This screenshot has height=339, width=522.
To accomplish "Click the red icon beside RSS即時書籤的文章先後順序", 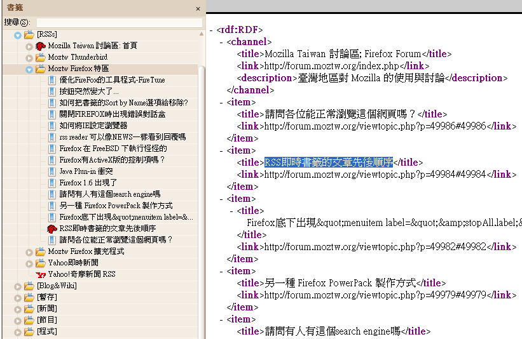I will (x=52, y=229).
